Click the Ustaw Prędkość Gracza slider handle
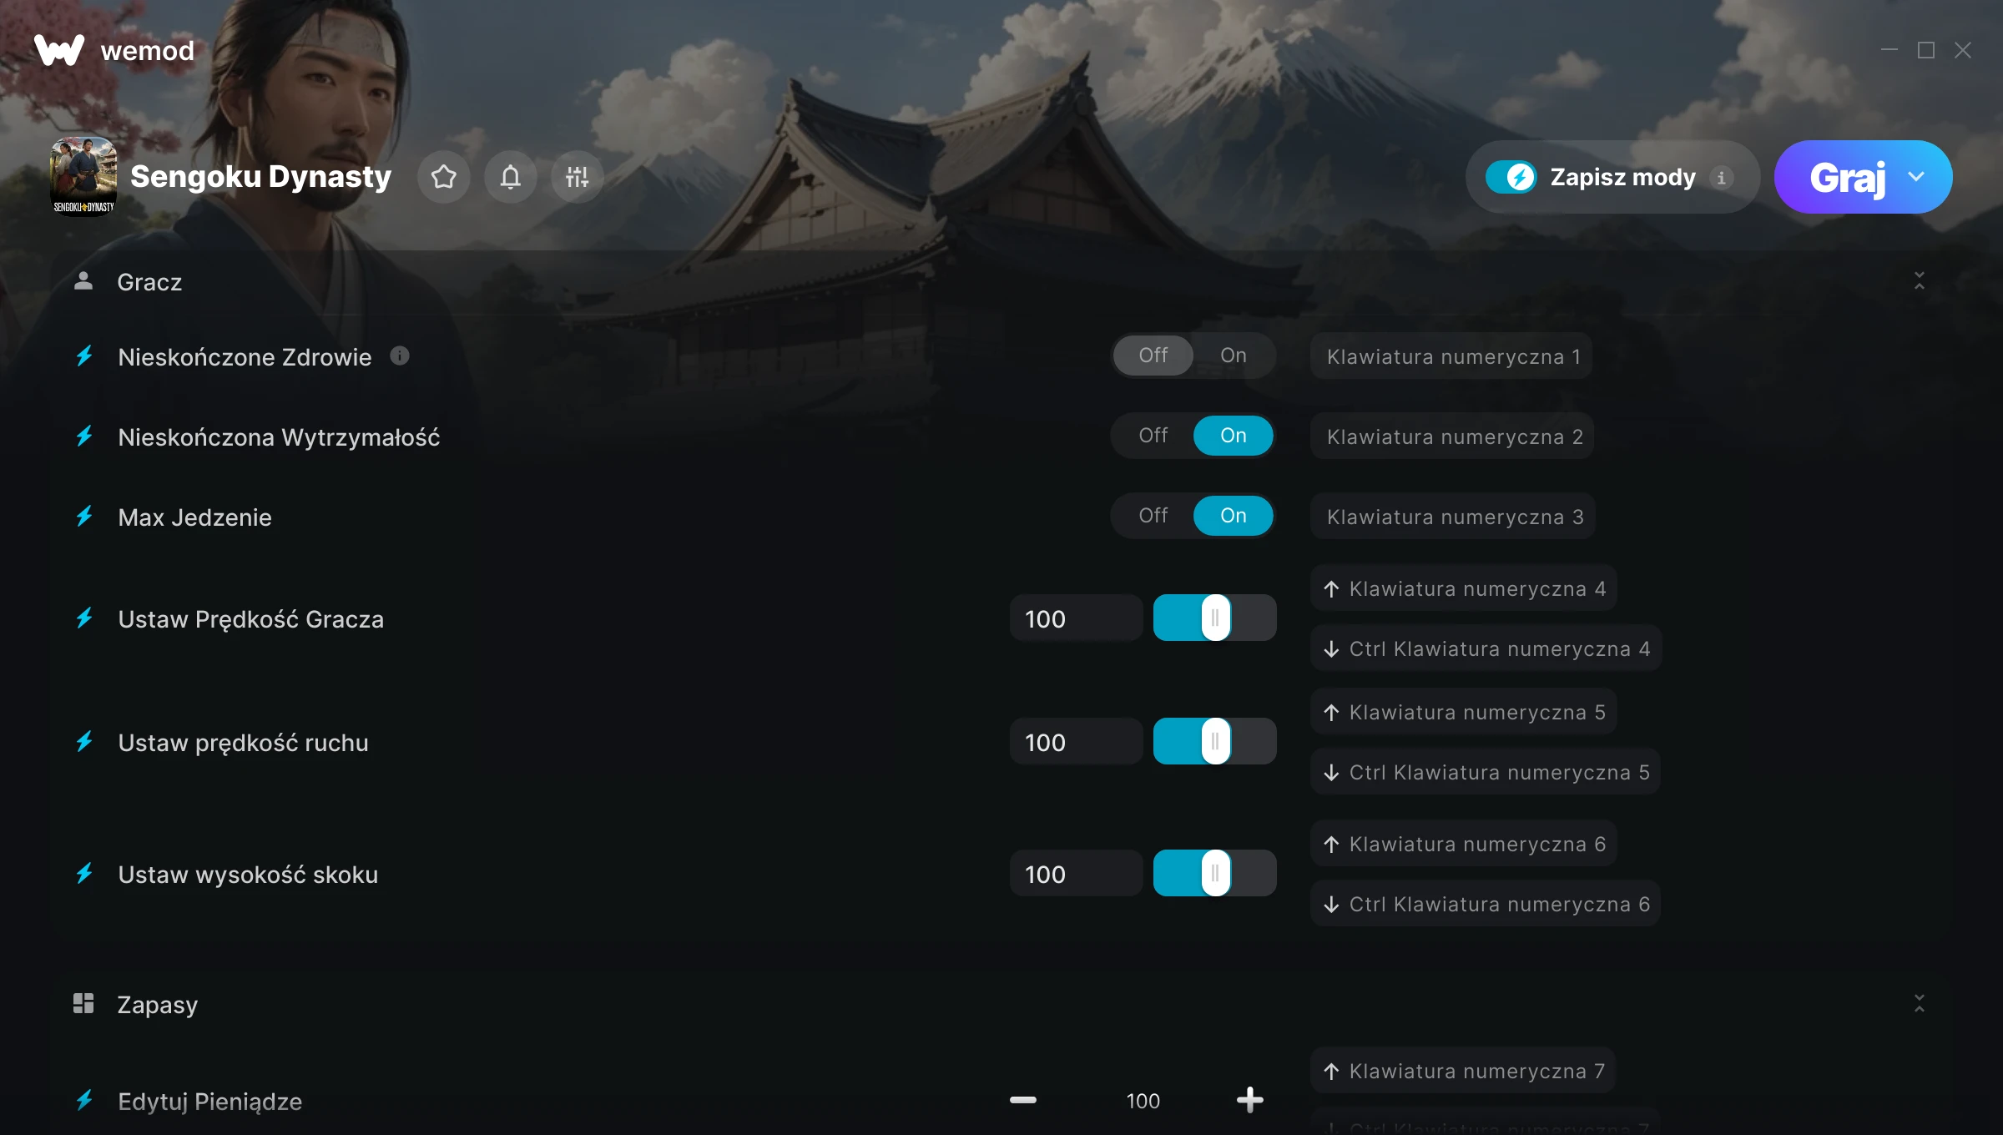This screenshot has height=1135, width=2003. (x=1215, y=618)
